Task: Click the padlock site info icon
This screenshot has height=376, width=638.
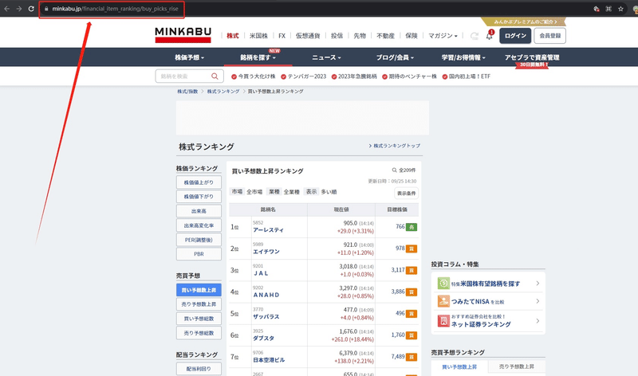Action: (x=46, y=9)
